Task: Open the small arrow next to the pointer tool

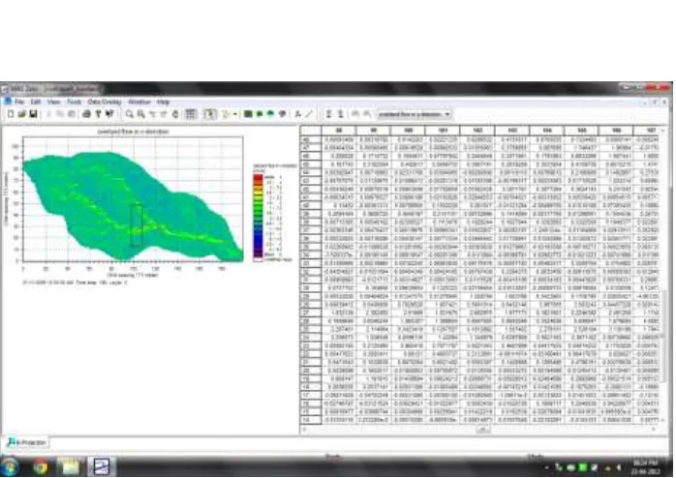Action: [235, 114]
